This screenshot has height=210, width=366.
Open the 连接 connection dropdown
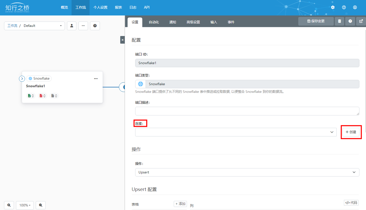pyautogui.click(x=236, y=132)
